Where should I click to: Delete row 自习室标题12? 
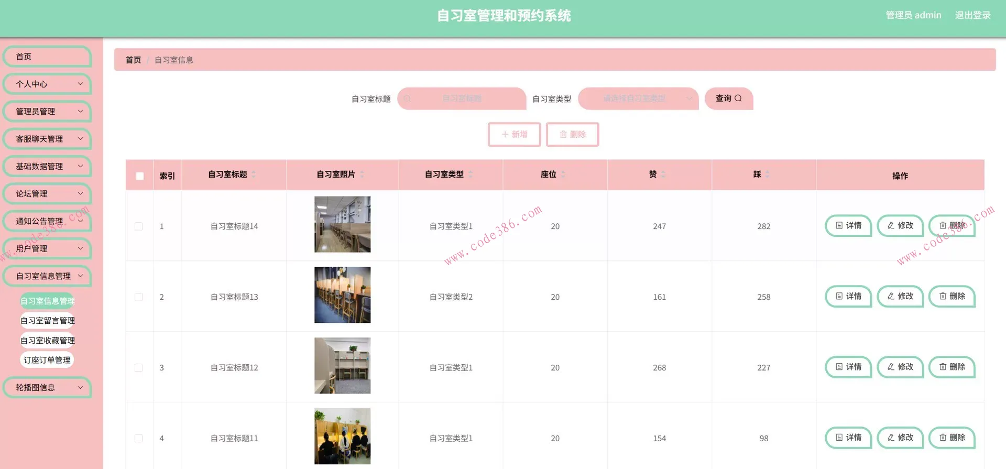pos(952,367)
